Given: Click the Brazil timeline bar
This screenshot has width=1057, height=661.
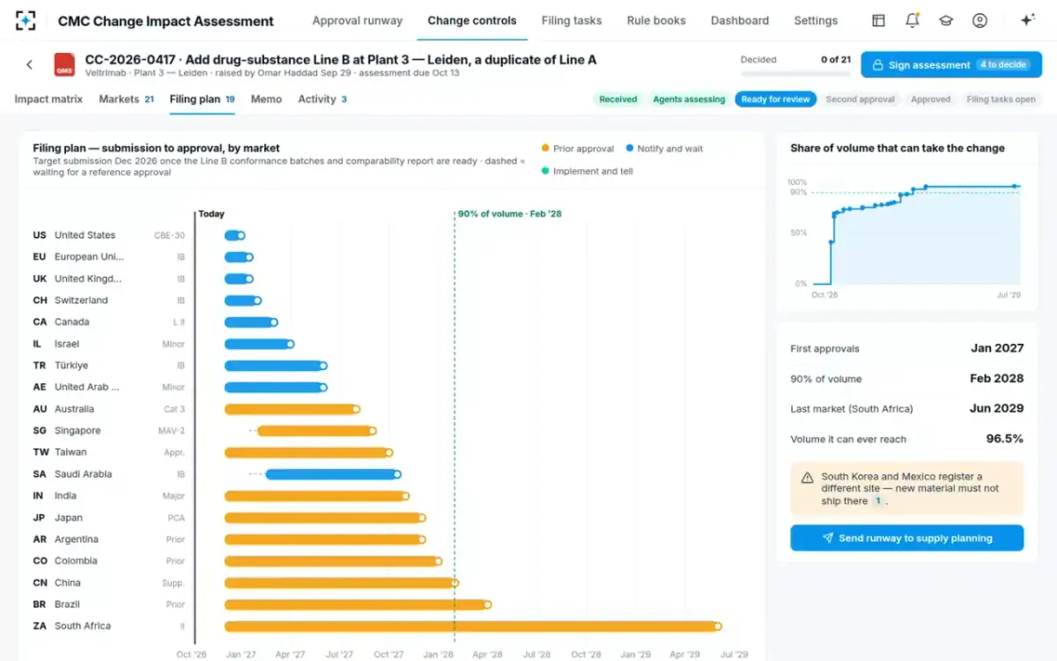Looking at the screenshot, I should pyautogui.click(x=358, y=605).
